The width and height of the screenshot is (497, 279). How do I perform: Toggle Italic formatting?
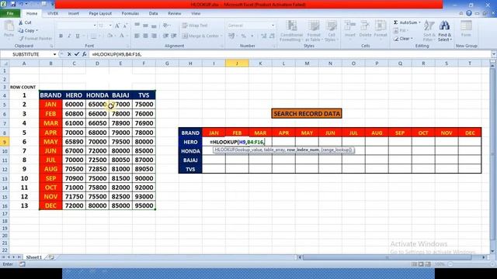click(x=69, y=36)
